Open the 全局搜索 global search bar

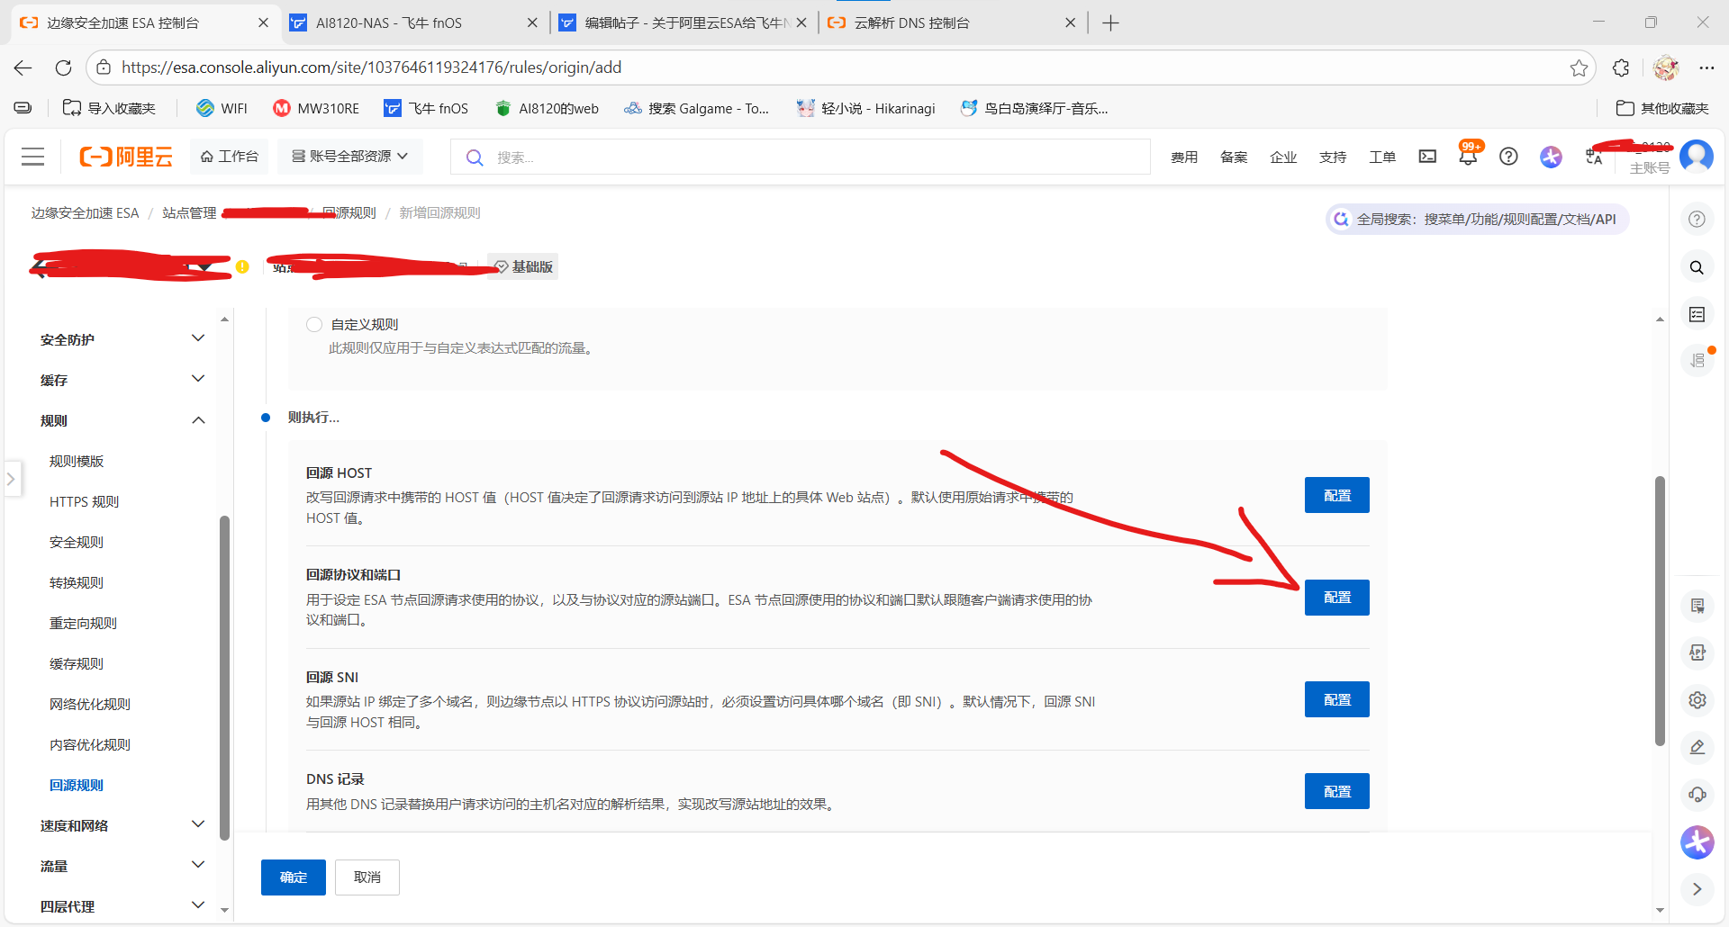coord(1477,219)
